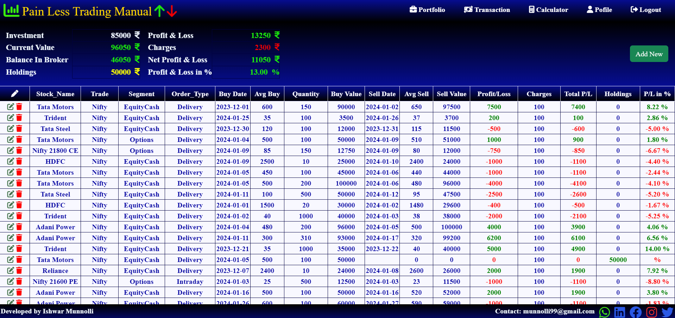Open the Twitter icon in footer
Viewport: 675px width, 318px height.
(667, 312)
